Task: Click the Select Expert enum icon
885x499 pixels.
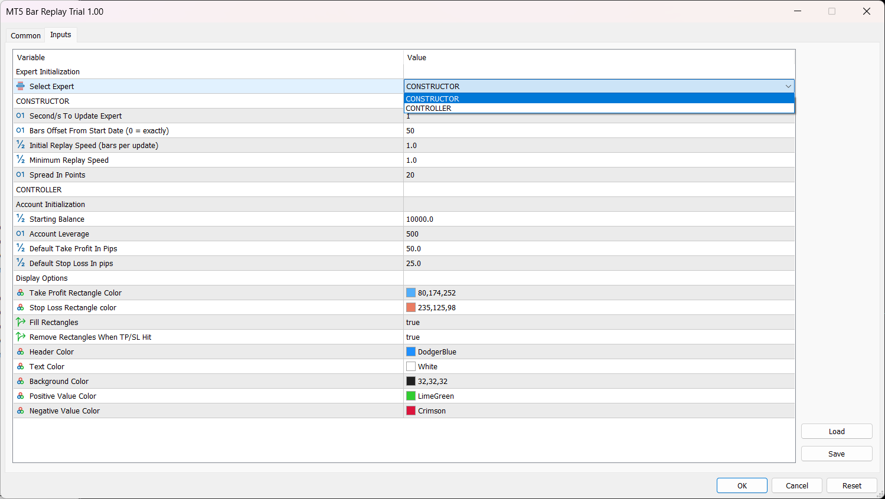Action: (21, 86)
